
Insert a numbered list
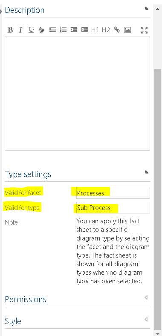63,30
